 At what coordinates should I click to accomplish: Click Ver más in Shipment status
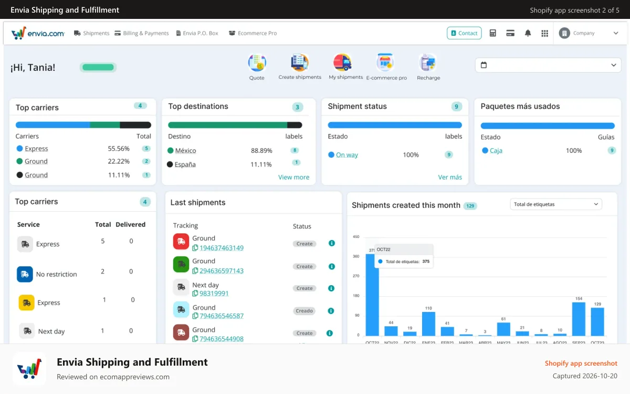click(x=450, y=178)
